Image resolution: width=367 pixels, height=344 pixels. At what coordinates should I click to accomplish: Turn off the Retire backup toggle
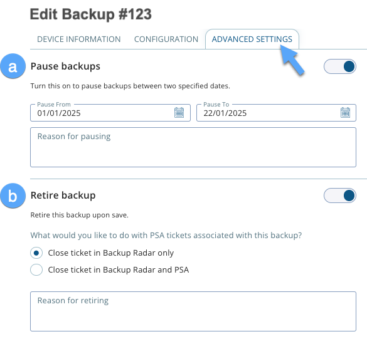pos(340,195)
